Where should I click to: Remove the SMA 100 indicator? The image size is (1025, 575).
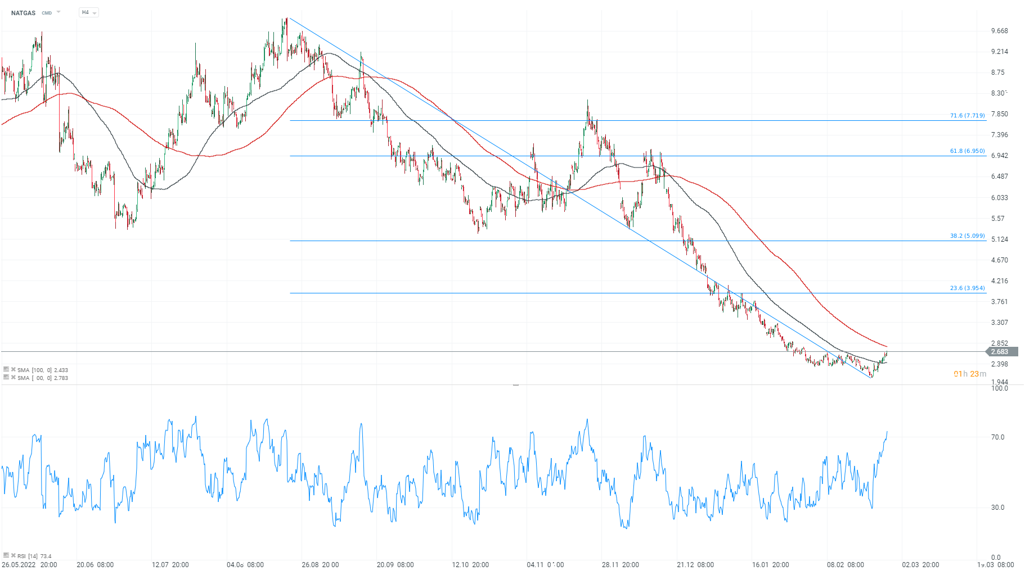point(14,369)
